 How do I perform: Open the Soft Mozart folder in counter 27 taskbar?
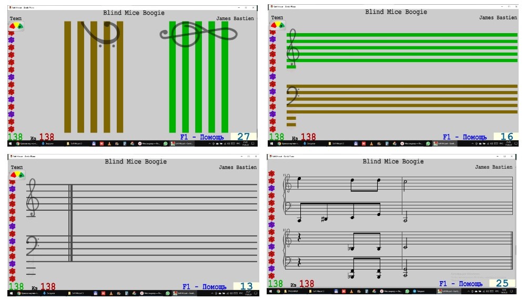point(74,143)
